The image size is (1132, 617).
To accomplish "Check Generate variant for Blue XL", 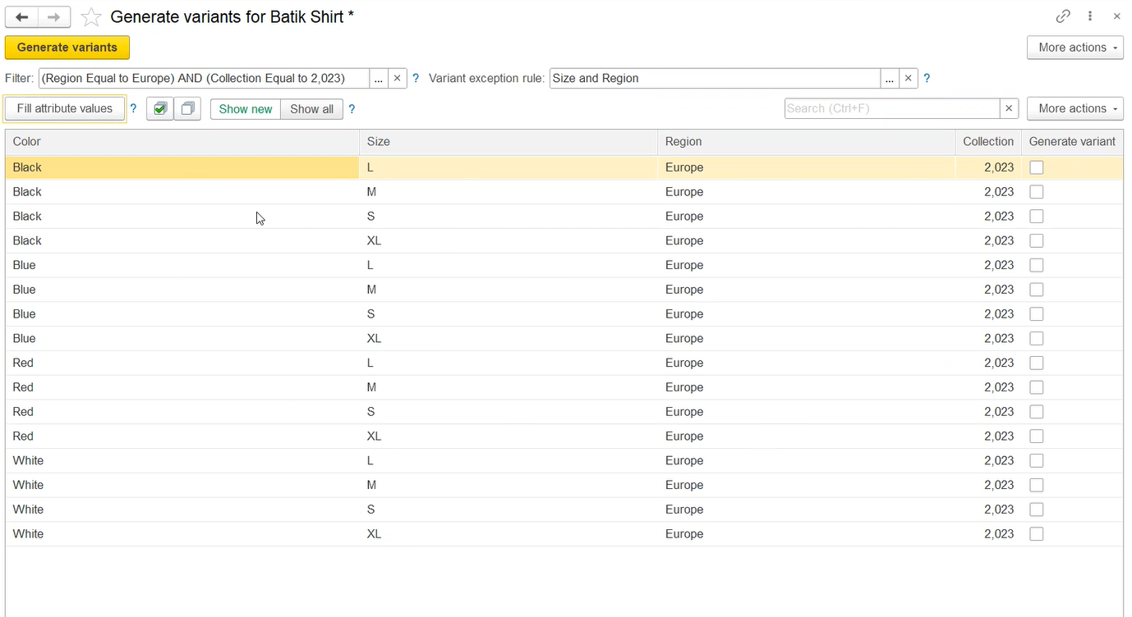I will [1037, 339].
